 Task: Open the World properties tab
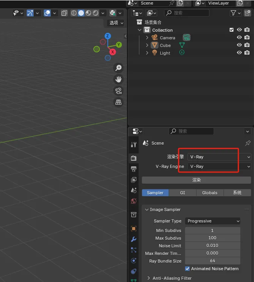(134, 201)
